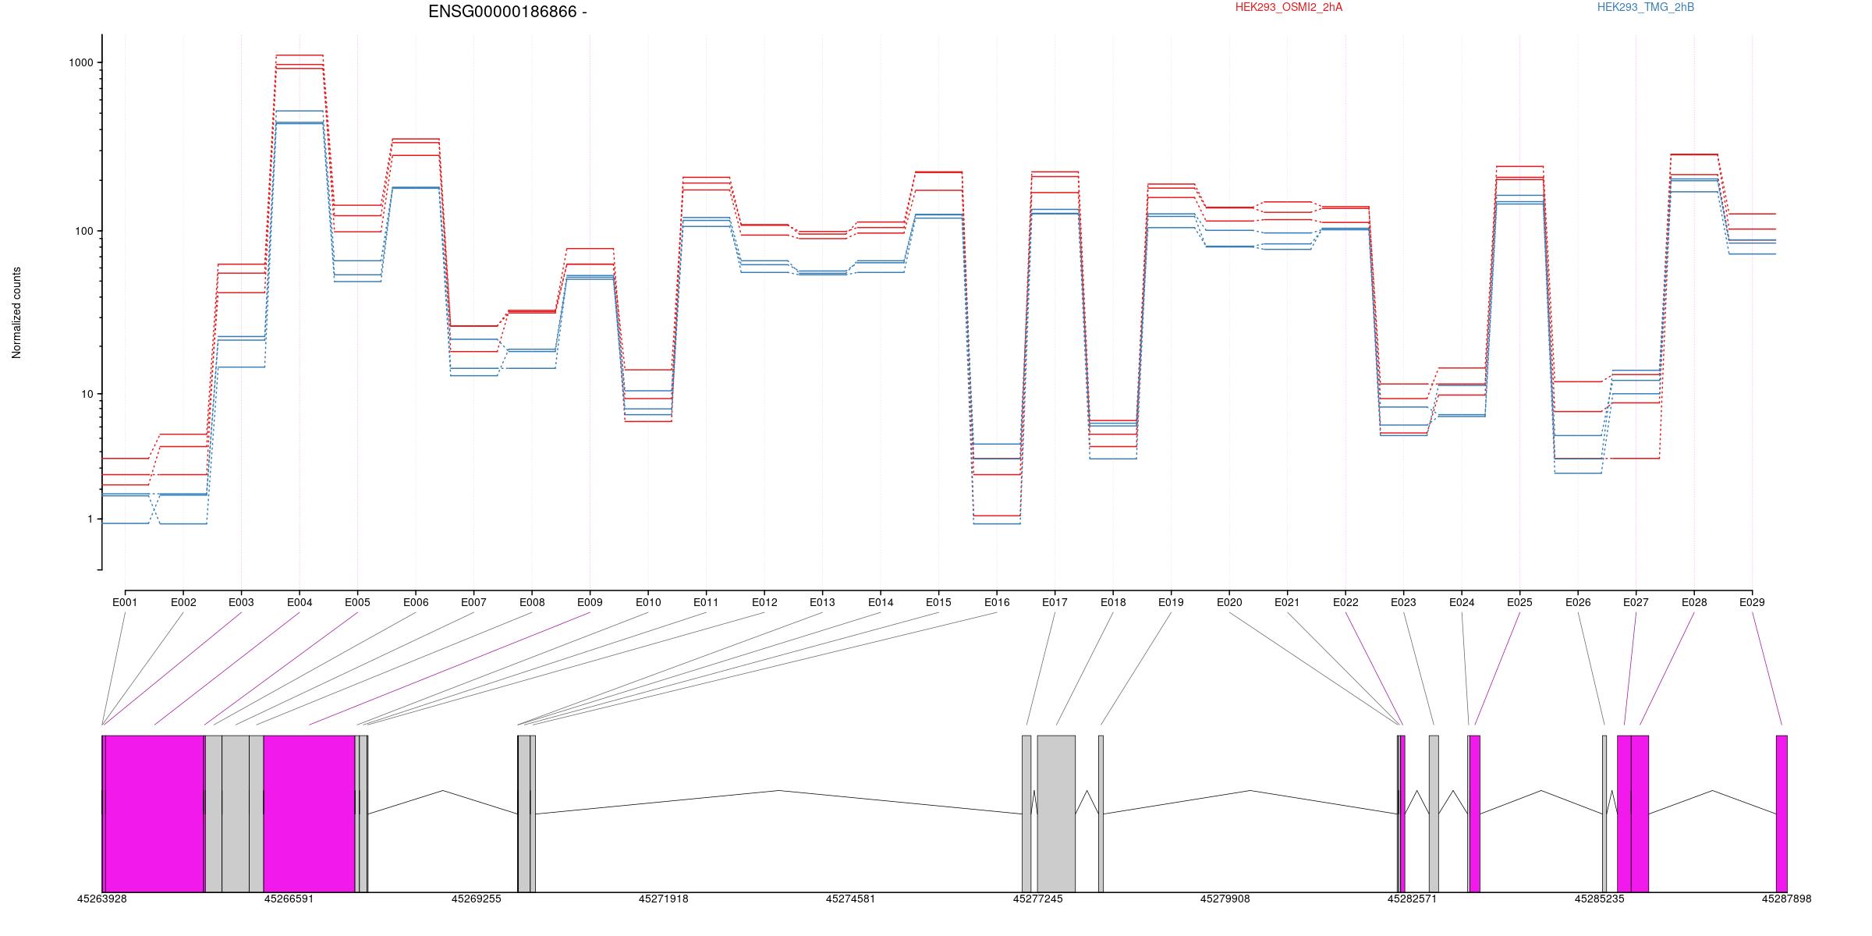Click exon label E011
This screenshot has width=1872, height=936.
706,602
